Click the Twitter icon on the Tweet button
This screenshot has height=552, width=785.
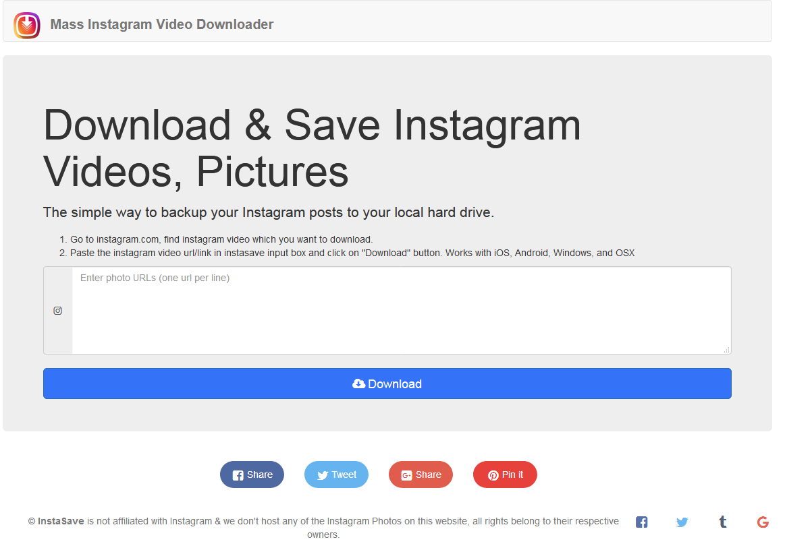pyautogui.click(x=322, y=474)
